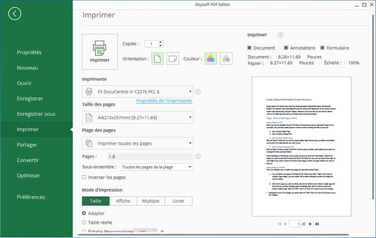Go to previous preview page icon

pos(285,224)
